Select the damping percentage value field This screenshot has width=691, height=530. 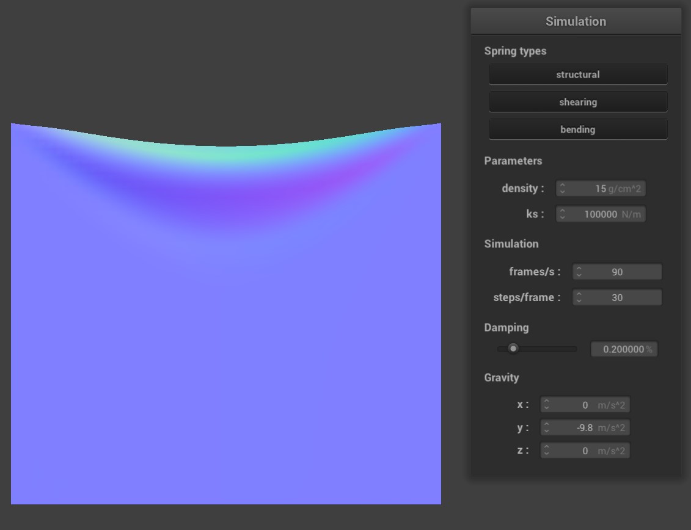pos(623,349)
